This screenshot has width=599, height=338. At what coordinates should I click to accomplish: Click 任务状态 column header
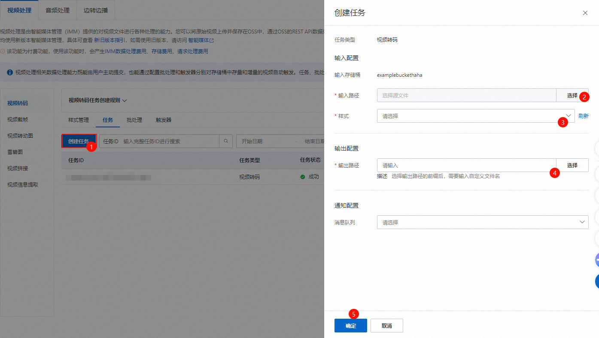(x=310, y=160)
